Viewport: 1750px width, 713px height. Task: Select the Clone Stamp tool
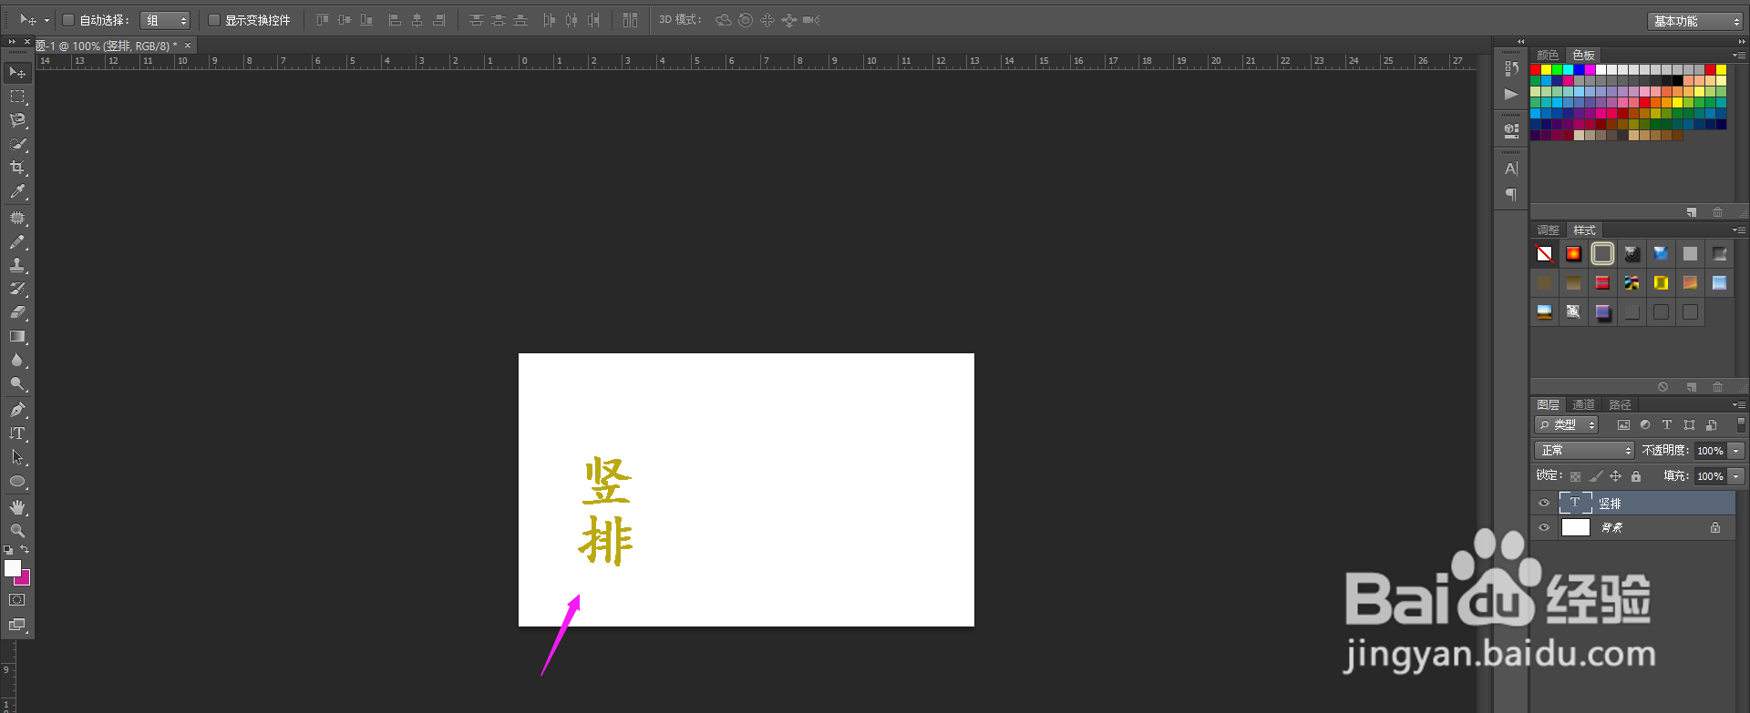tap(17, 265)
